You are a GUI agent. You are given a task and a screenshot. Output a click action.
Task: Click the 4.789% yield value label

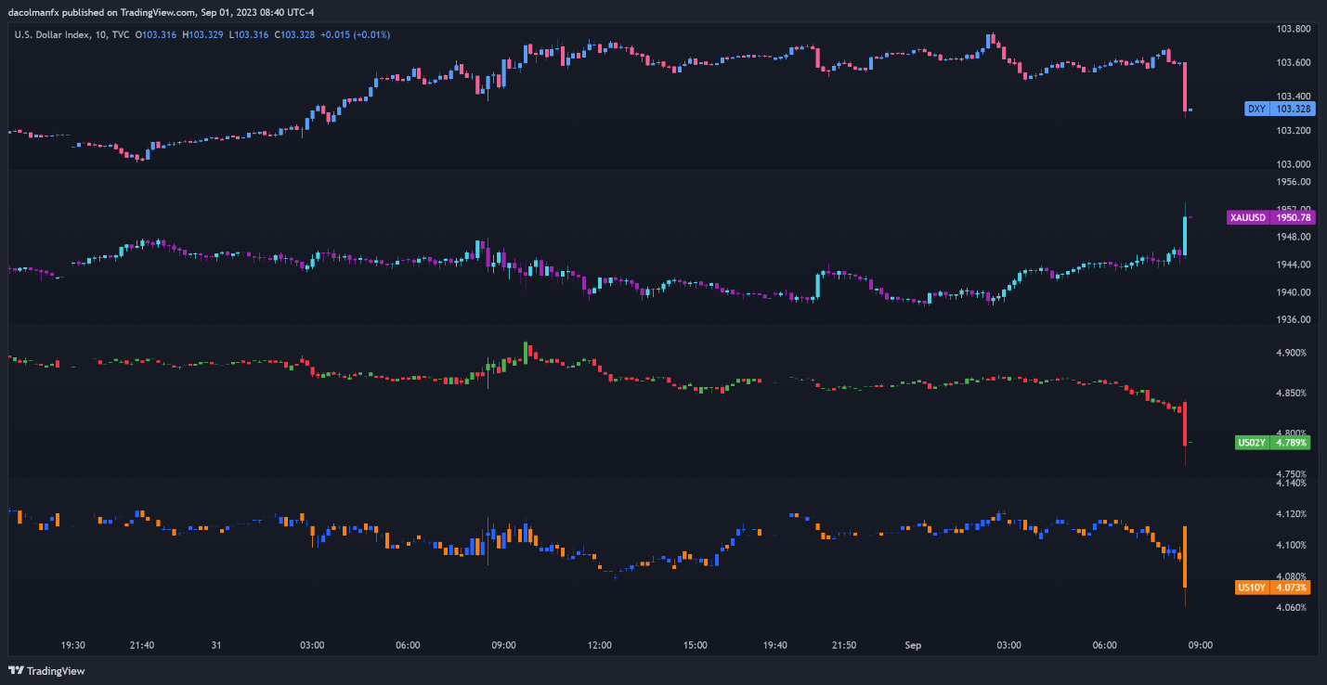[1291, 443]
